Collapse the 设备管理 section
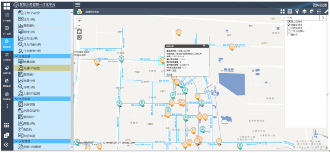The height and width of the screenshot is (153, 330). (42, 141)
